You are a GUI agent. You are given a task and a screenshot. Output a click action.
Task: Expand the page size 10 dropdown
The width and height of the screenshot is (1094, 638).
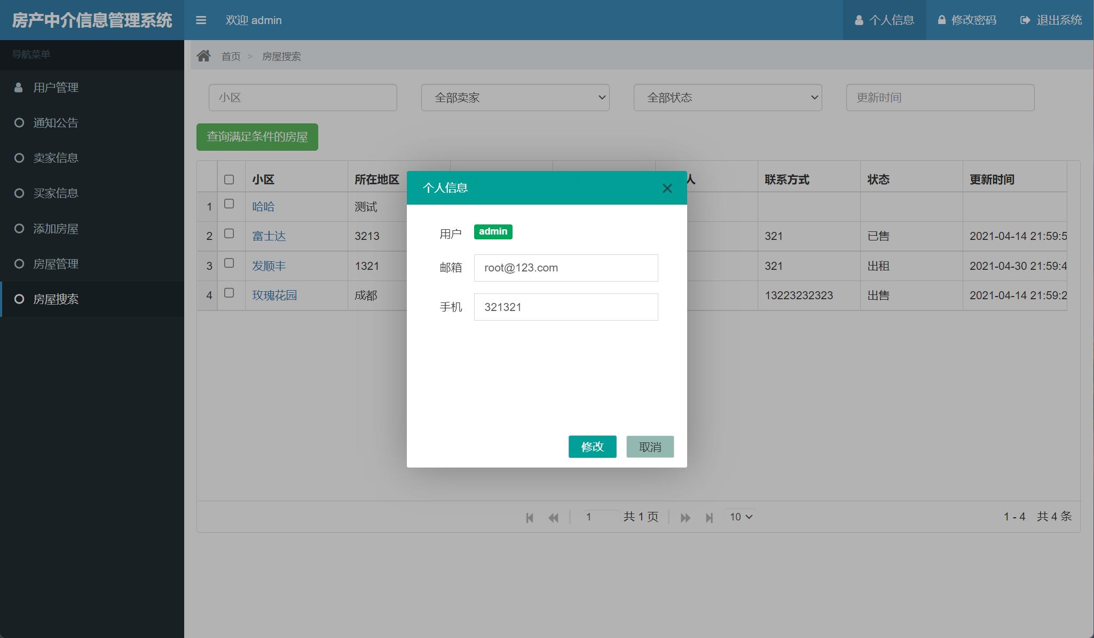(x=741, y=517)
